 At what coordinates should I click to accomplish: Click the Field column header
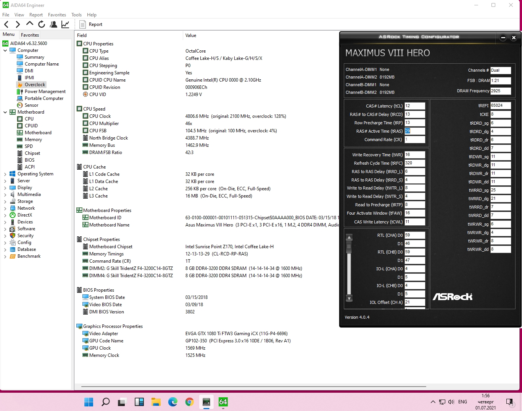[x=129, y=35]
